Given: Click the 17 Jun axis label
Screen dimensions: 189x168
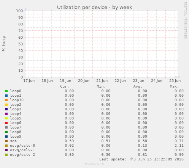Looking at the screenshot, I should pos(29,81).
